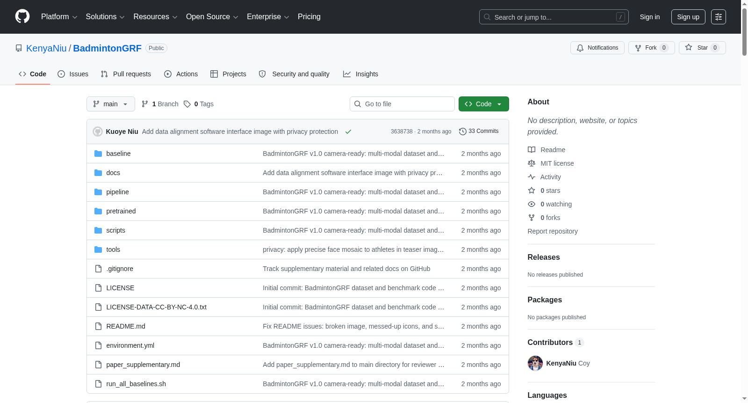Switch to the Security and quality tab
748x403 pixels.
point(294,74)
